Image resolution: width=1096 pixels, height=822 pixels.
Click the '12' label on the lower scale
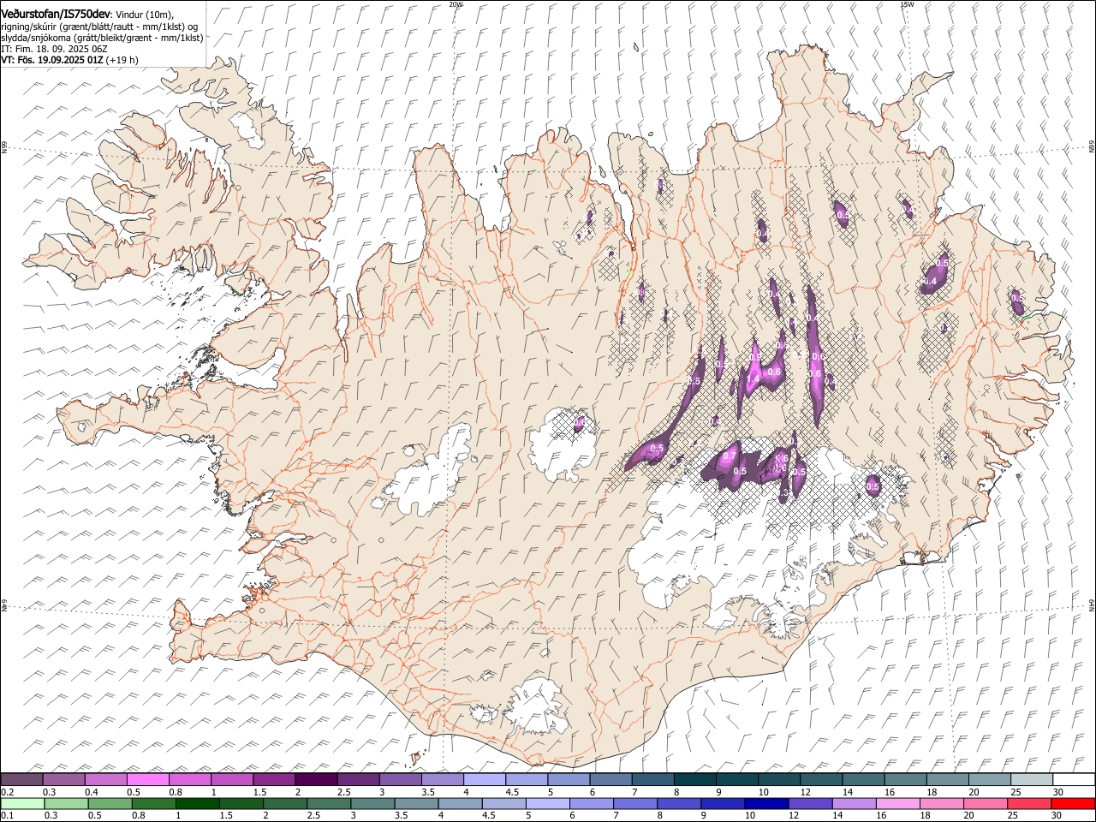click(795, 815)
